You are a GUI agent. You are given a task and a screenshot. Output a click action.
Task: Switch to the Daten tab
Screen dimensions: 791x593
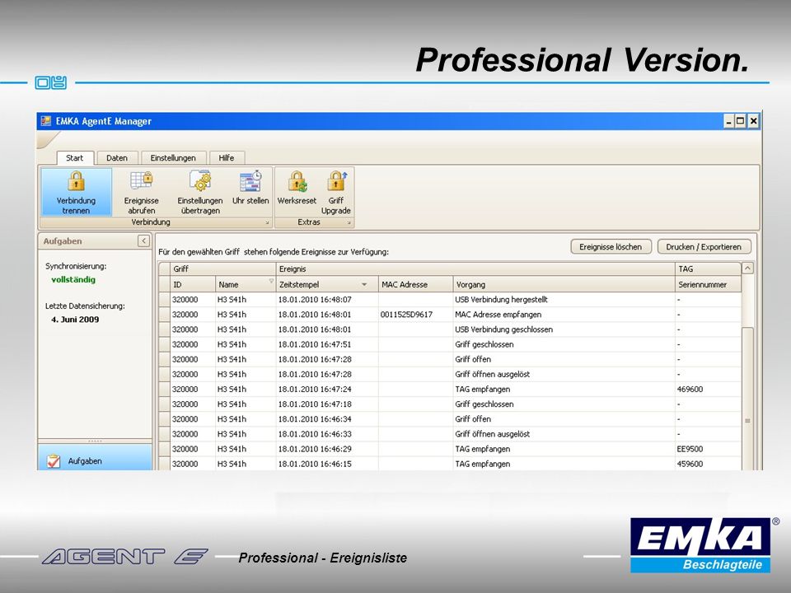coord(116,158)
